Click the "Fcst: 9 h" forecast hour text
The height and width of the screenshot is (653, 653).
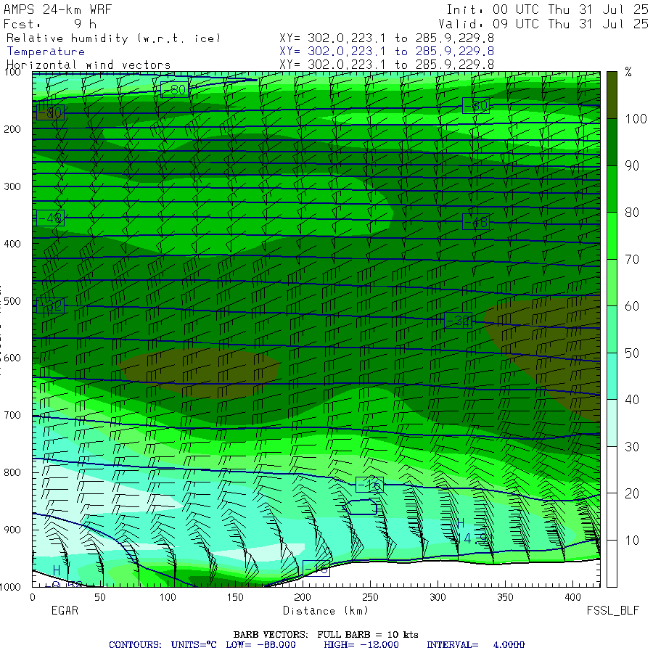coord(50,24)
